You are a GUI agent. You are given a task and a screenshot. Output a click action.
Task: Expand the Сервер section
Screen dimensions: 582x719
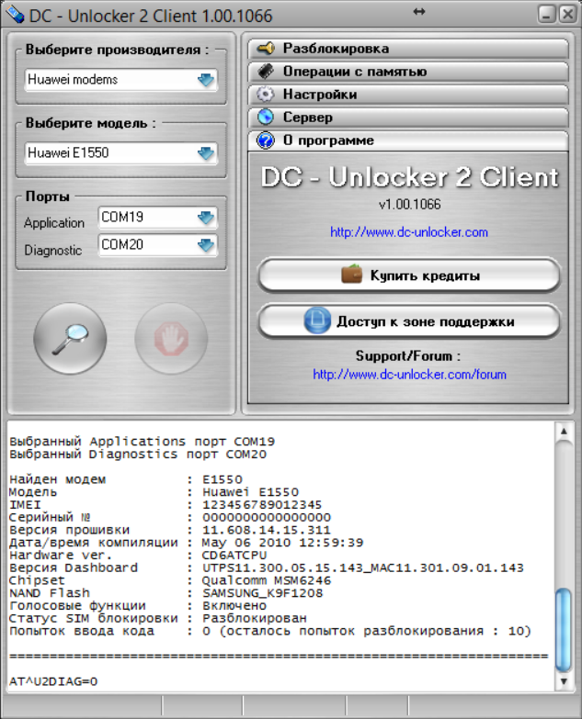[x=408, y=118]
